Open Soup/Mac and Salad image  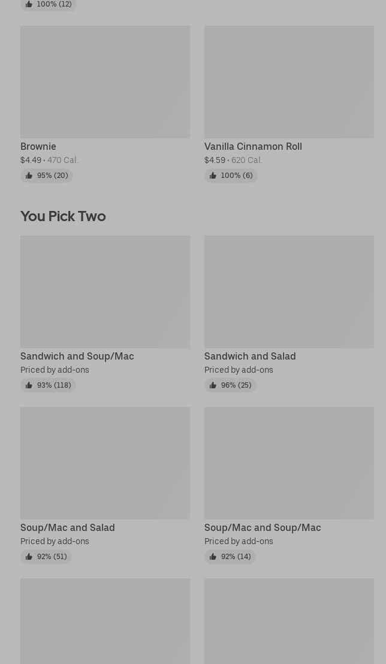(x=105, y=463)
